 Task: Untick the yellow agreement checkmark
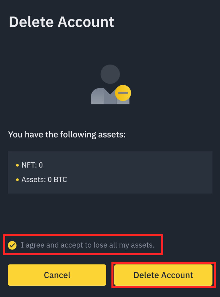tap(12, 245)
